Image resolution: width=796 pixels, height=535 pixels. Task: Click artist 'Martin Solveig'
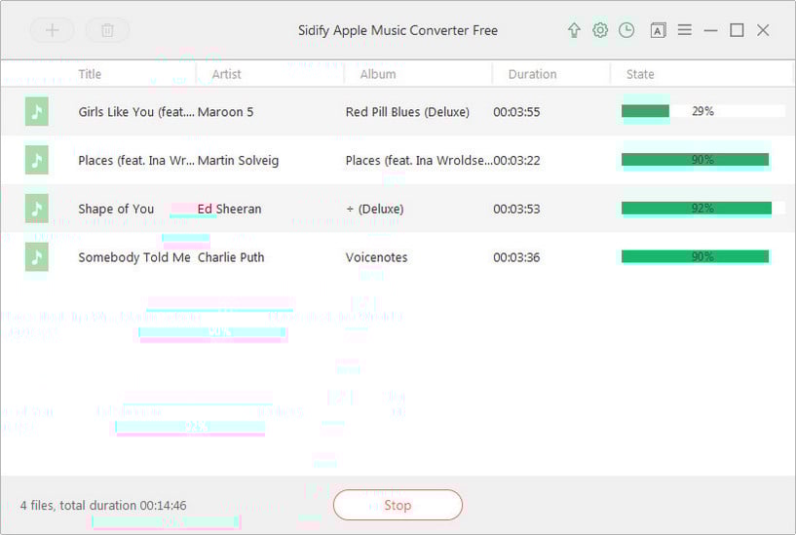[238, 161]
